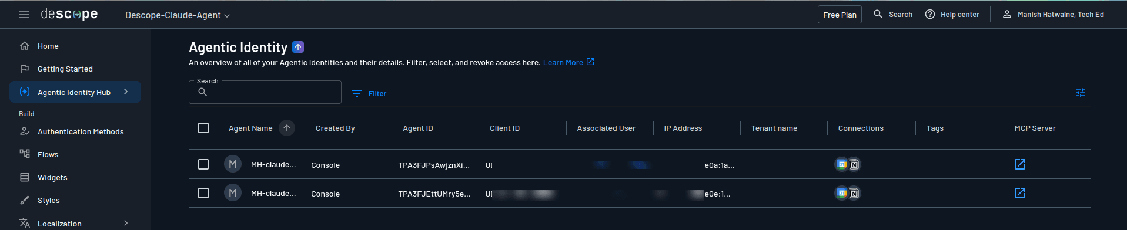
Task: Follow the Learn More link
Action: [x=568, y=62]
